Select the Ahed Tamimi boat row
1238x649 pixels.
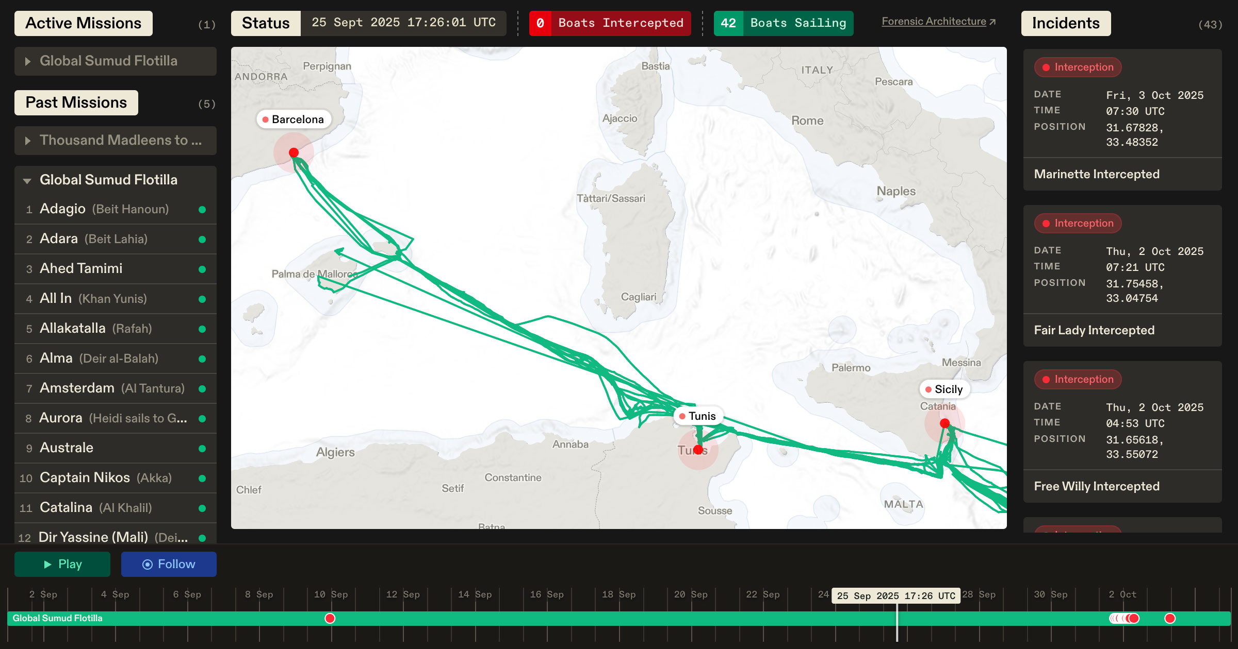tap(116, 269)
